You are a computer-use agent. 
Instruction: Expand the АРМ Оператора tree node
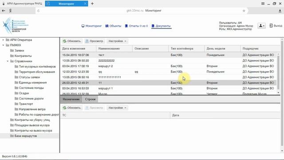click(3, 40)
